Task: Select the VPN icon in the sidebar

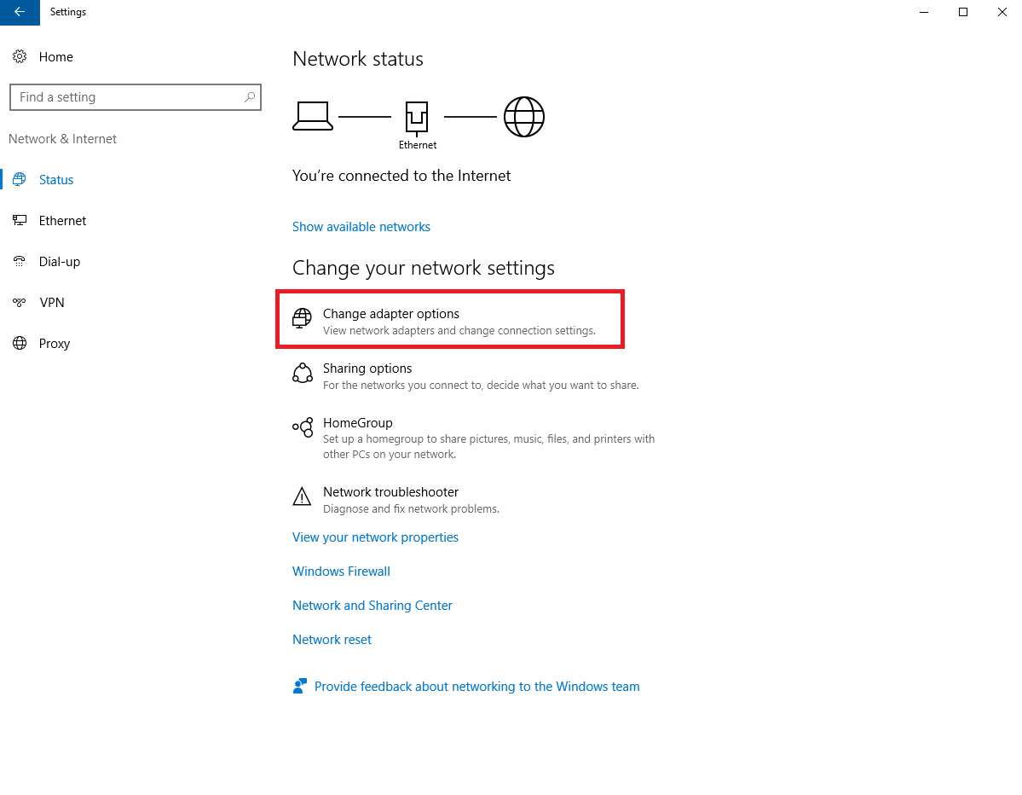Action: (19, 302)
